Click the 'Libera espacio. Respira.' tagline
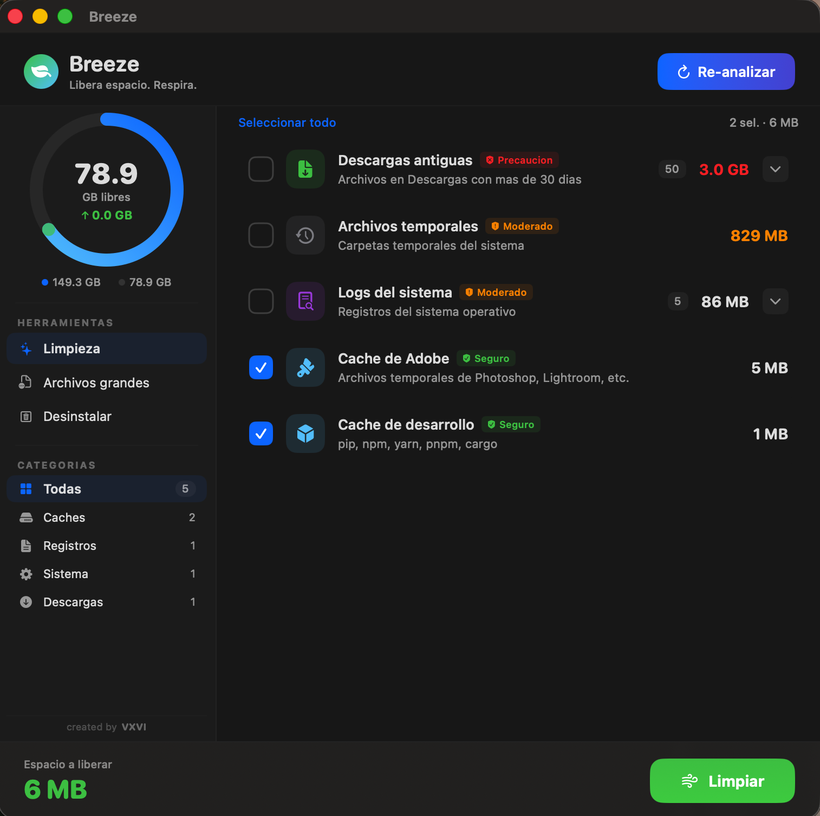The height and width of the screenshot is (816, 820). tap(133, 85)
